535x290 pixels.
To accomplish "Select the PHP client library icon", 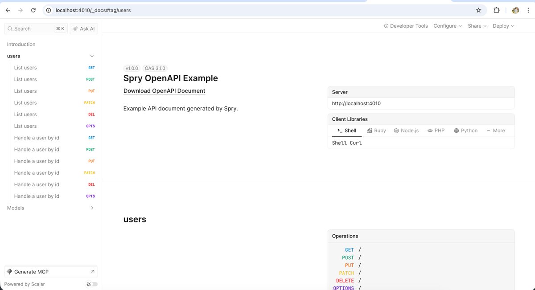I will point(428,131).
